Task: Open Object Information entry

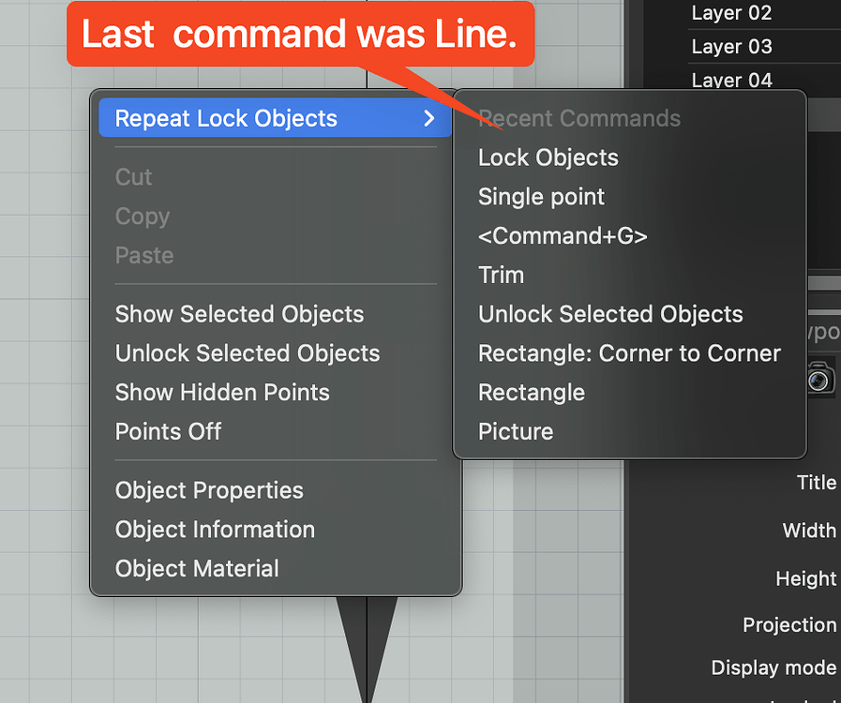Action: click(214, 530)
